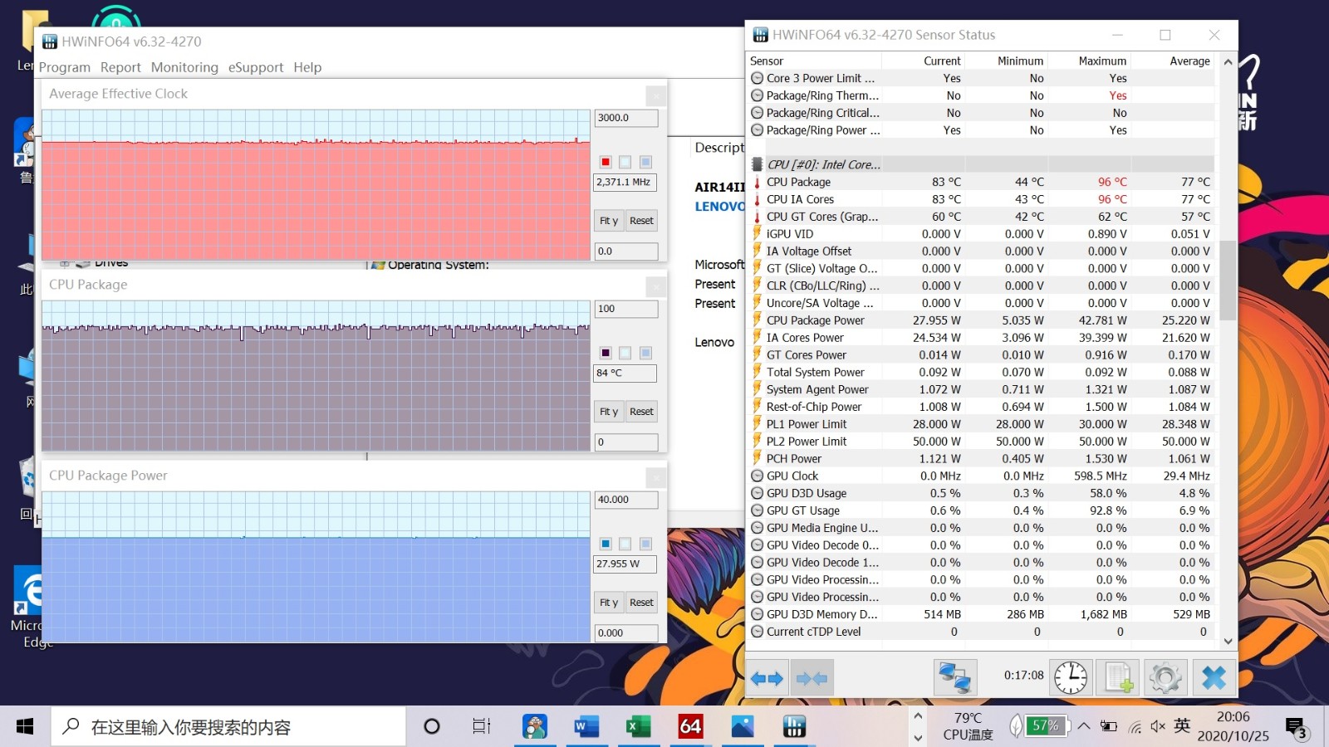The image size is (1329, 747).
Task: Select the PL1 Power Limit row
Action: coord(981,424)
